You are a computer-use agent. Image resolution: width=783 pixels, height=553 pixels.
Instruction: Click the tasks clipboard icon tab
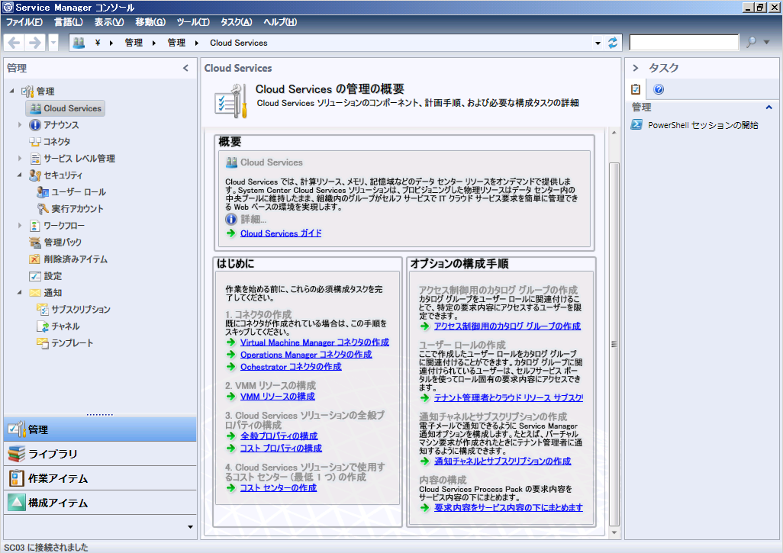pos(636,89)
